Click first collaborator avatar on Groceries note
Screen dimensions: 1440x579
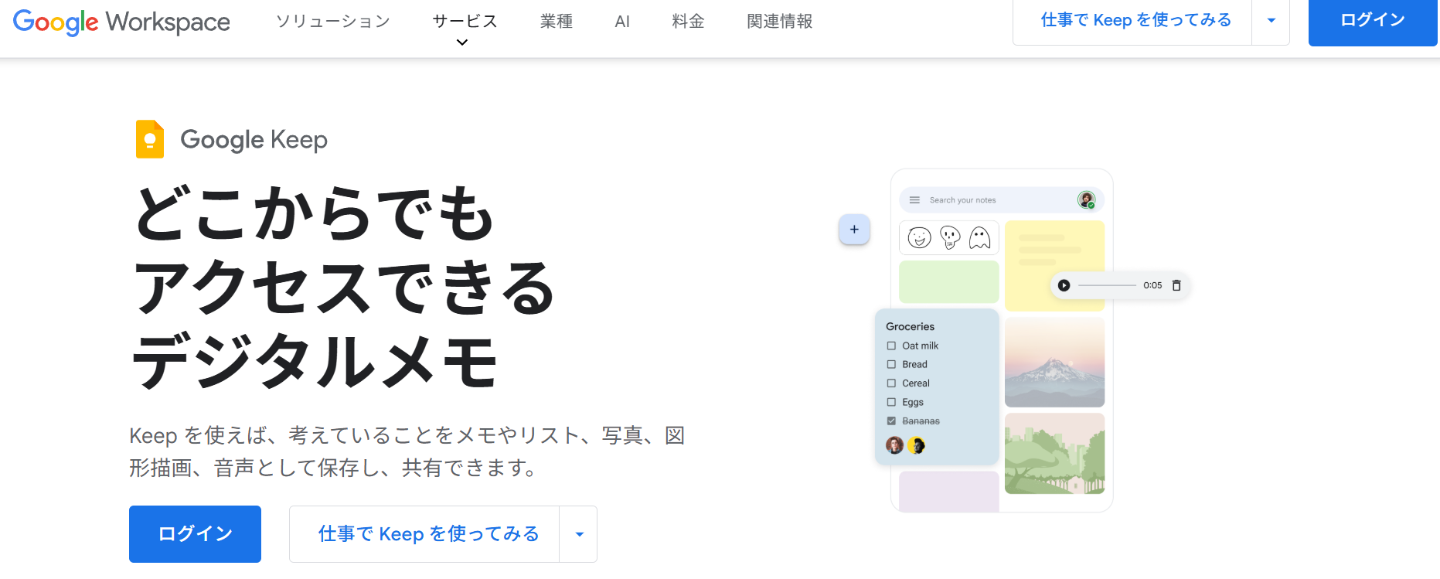(x=894, y=445)
